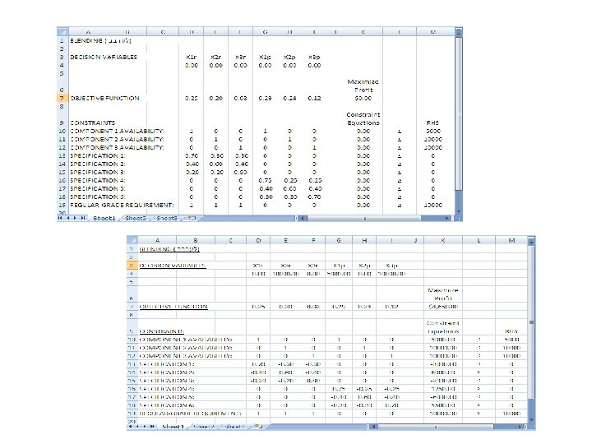Click 'COMPONENT 1 AVAILABILITY:' in upper spreadsheet
The image size is (592, 444).
pyautogui.click(x=117, y=131)
